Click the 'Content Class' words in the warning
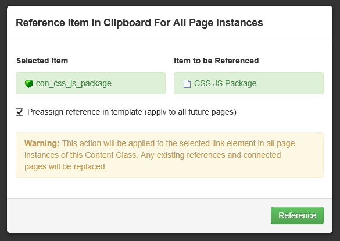Viewport: 340px width, 241px height. (x=110, y=155)
